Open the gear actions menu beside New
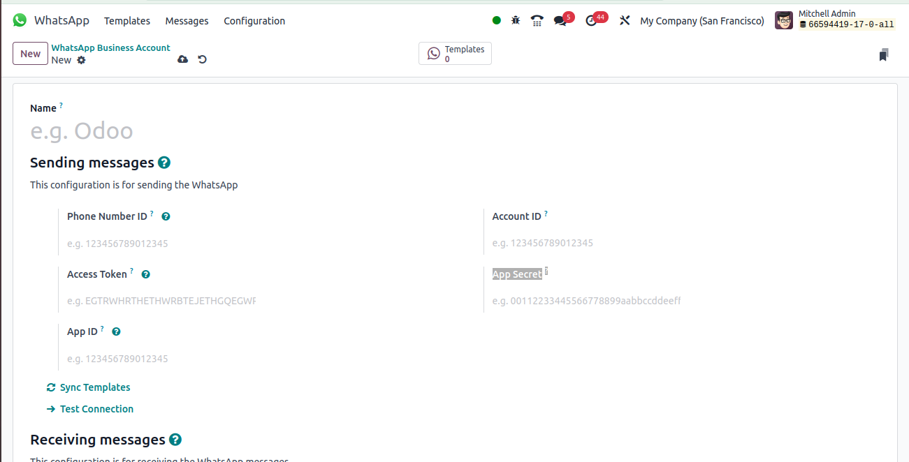Viewport: 909px width, 462px height. (x=81, y=60)
